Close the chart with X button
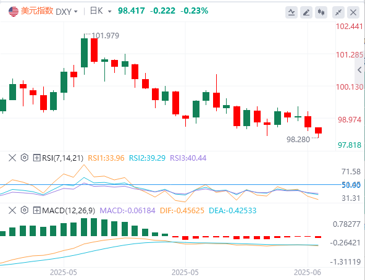 coord(353,12)
